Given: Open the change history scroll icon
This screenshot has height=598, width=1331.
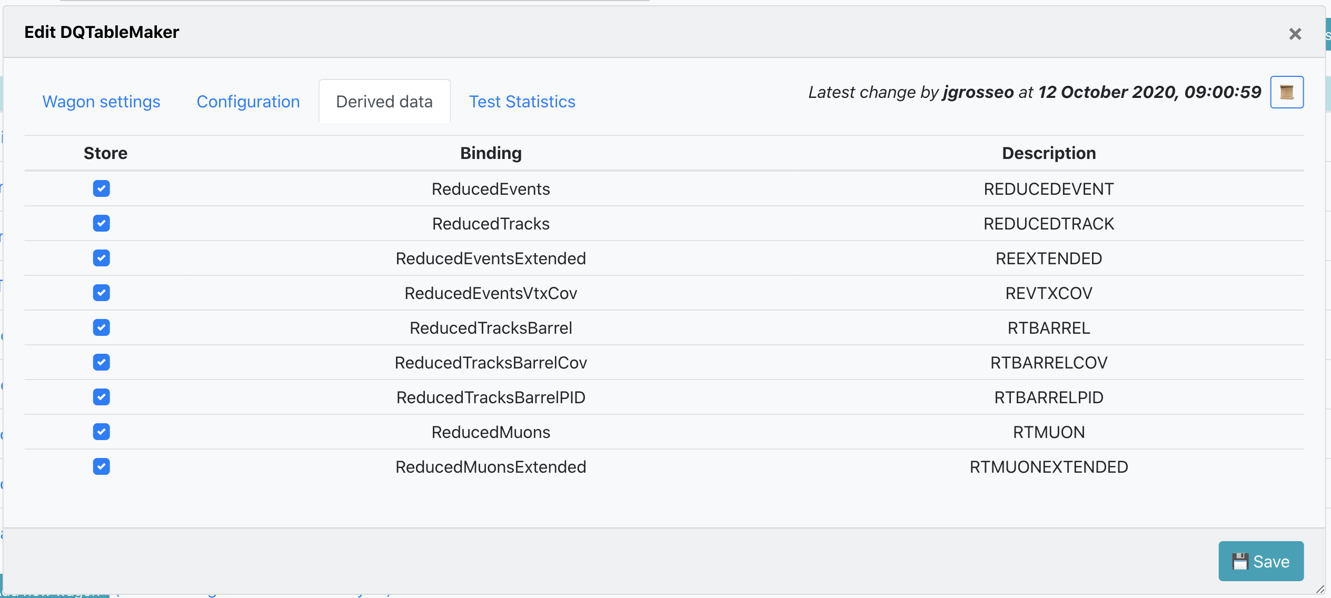Looking at the screenshot, I should (x=1286, y=92).
